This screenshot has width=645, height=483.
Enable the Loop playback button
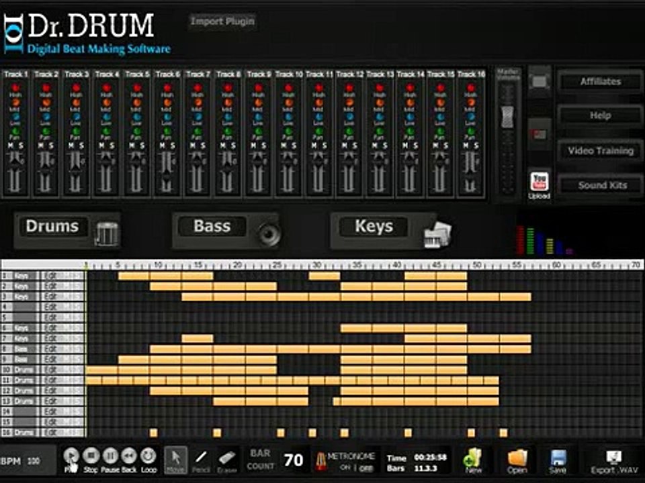point(148,456)
